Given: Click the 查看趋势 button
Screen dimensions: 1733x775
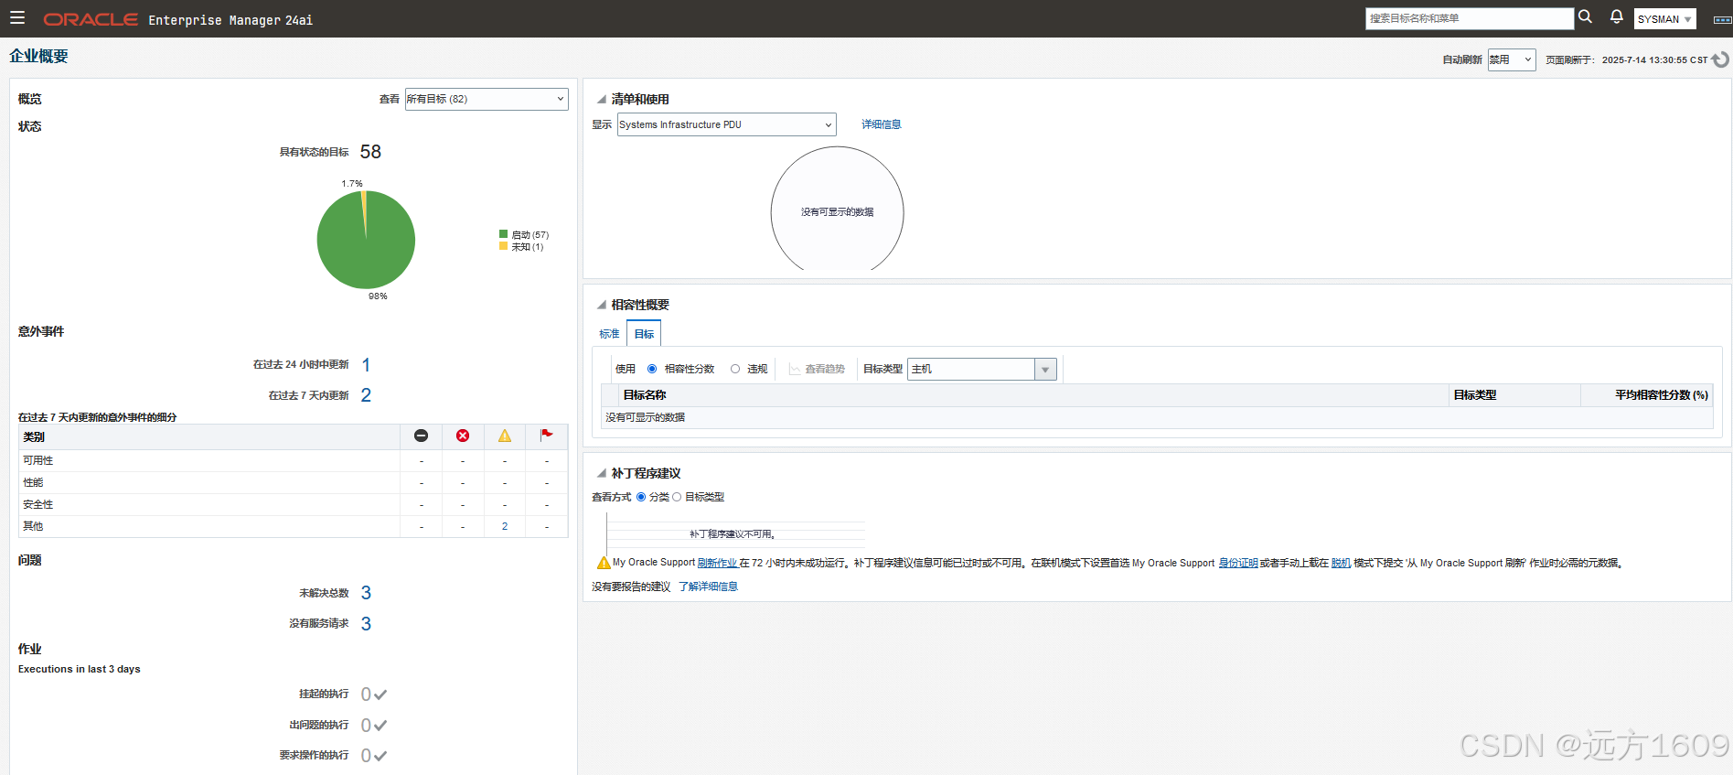Looking at the screenshot, I should 817,369.
